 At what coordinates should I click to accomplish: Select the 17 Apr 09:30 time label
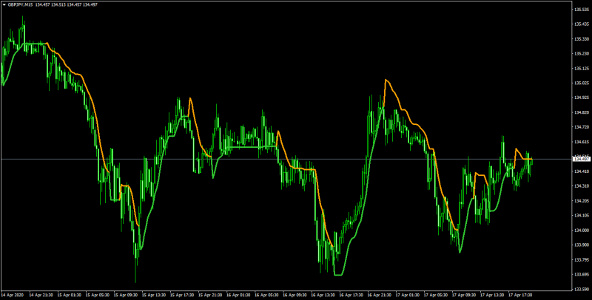point(464,295)
